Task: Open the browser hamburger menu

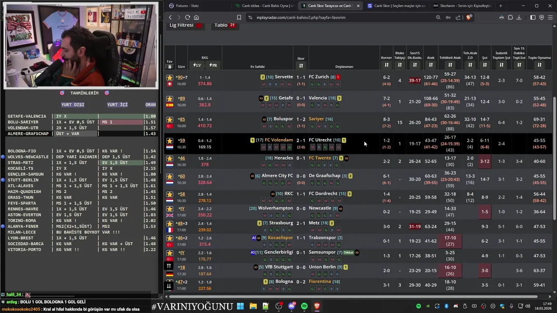Action: 550,17
